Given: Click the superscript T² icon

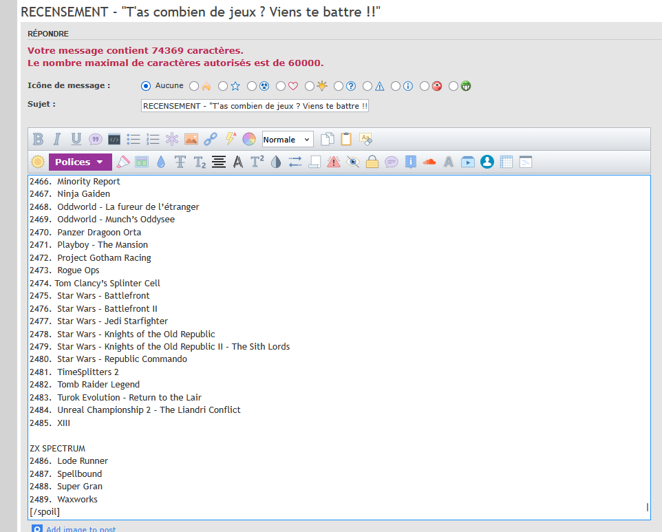Looking at the screenshot, I should click(x=257, y=162).
